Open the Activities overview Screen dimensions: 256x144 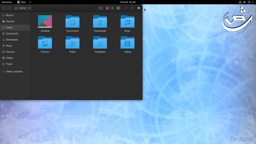7,2
